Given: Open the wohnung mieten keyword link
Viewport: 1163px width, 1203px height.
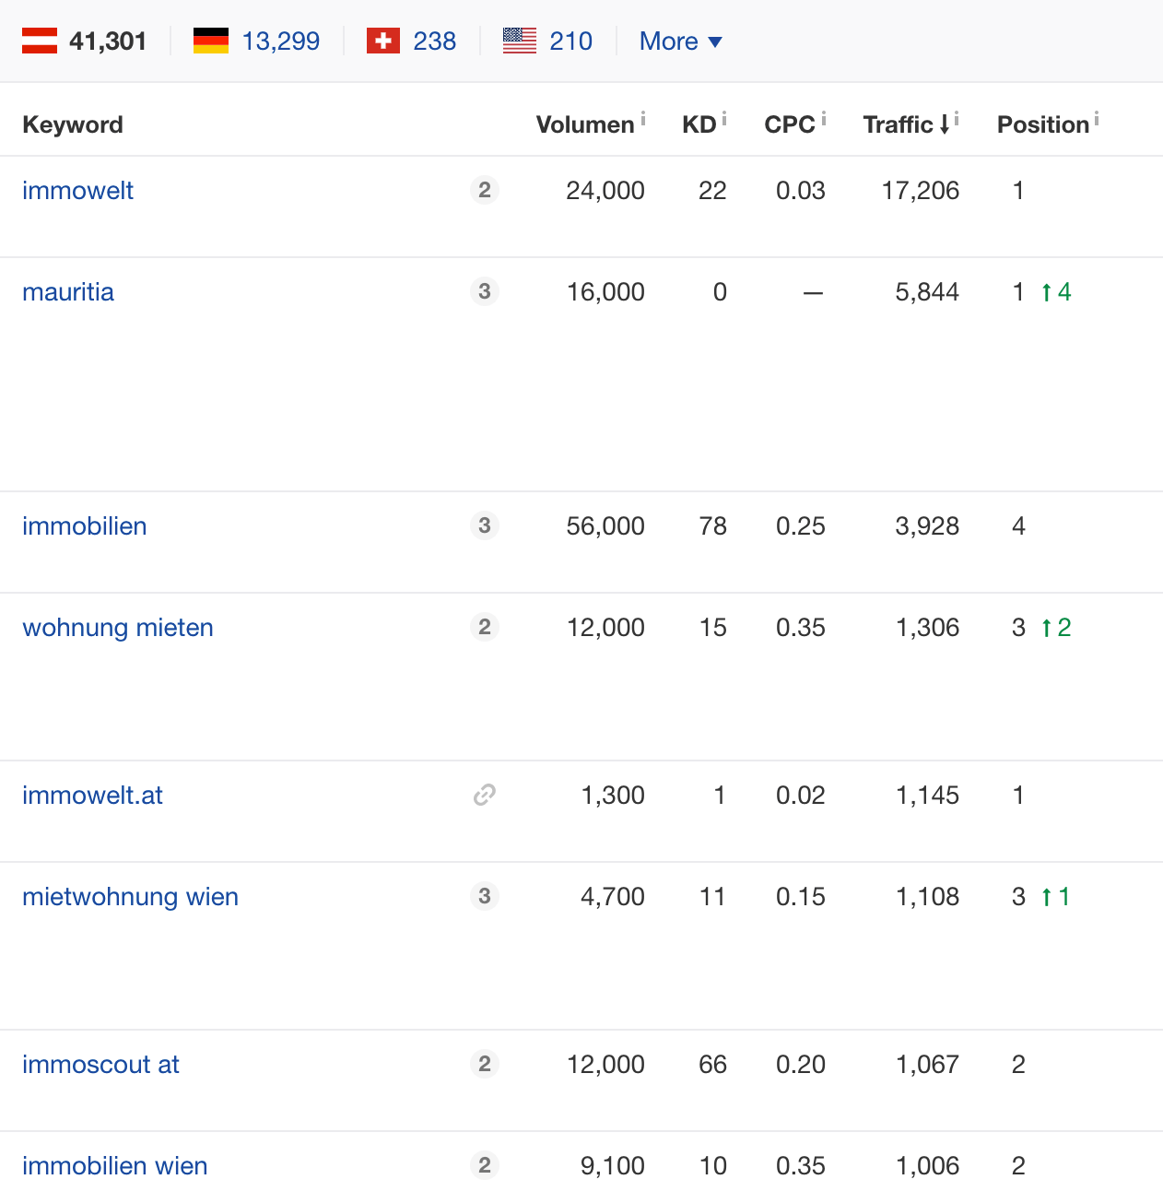Looking at the screenshot, I should coord(118,628).
